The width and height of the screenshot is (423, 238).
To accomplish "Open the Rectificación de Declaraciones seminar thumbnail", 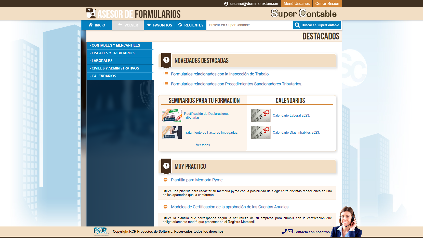I will pyautogui.click(x=172, y=115).
